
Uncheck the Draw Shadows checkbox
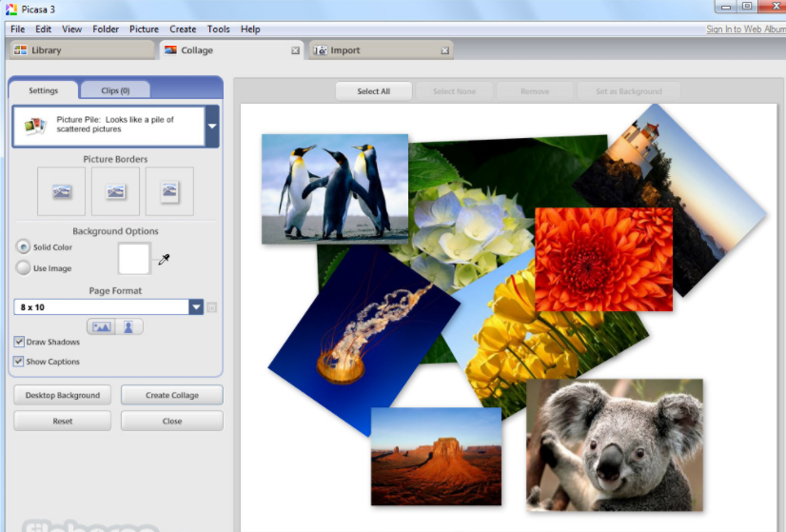pos(19,342)
